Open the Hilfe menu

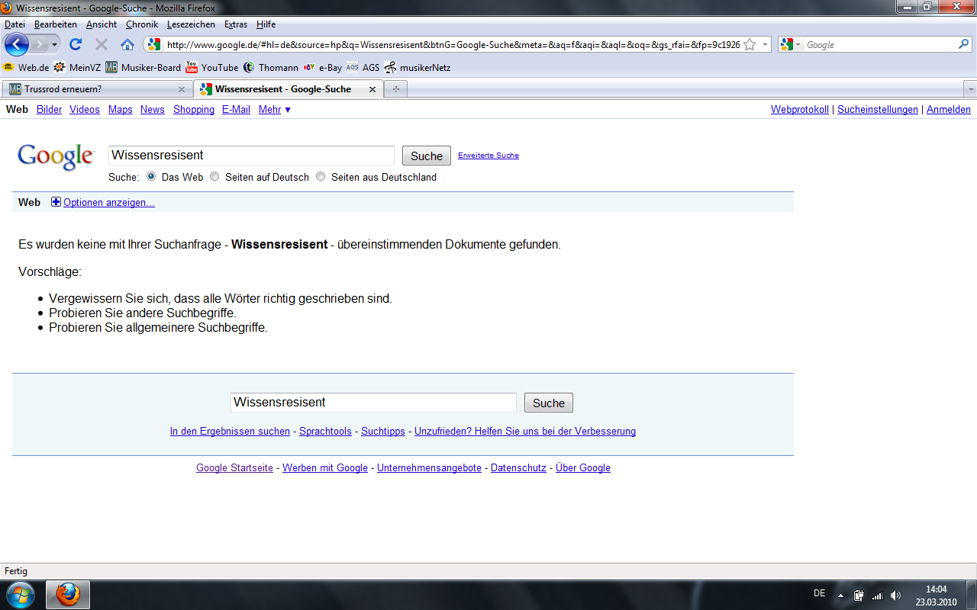click(266, 24)
